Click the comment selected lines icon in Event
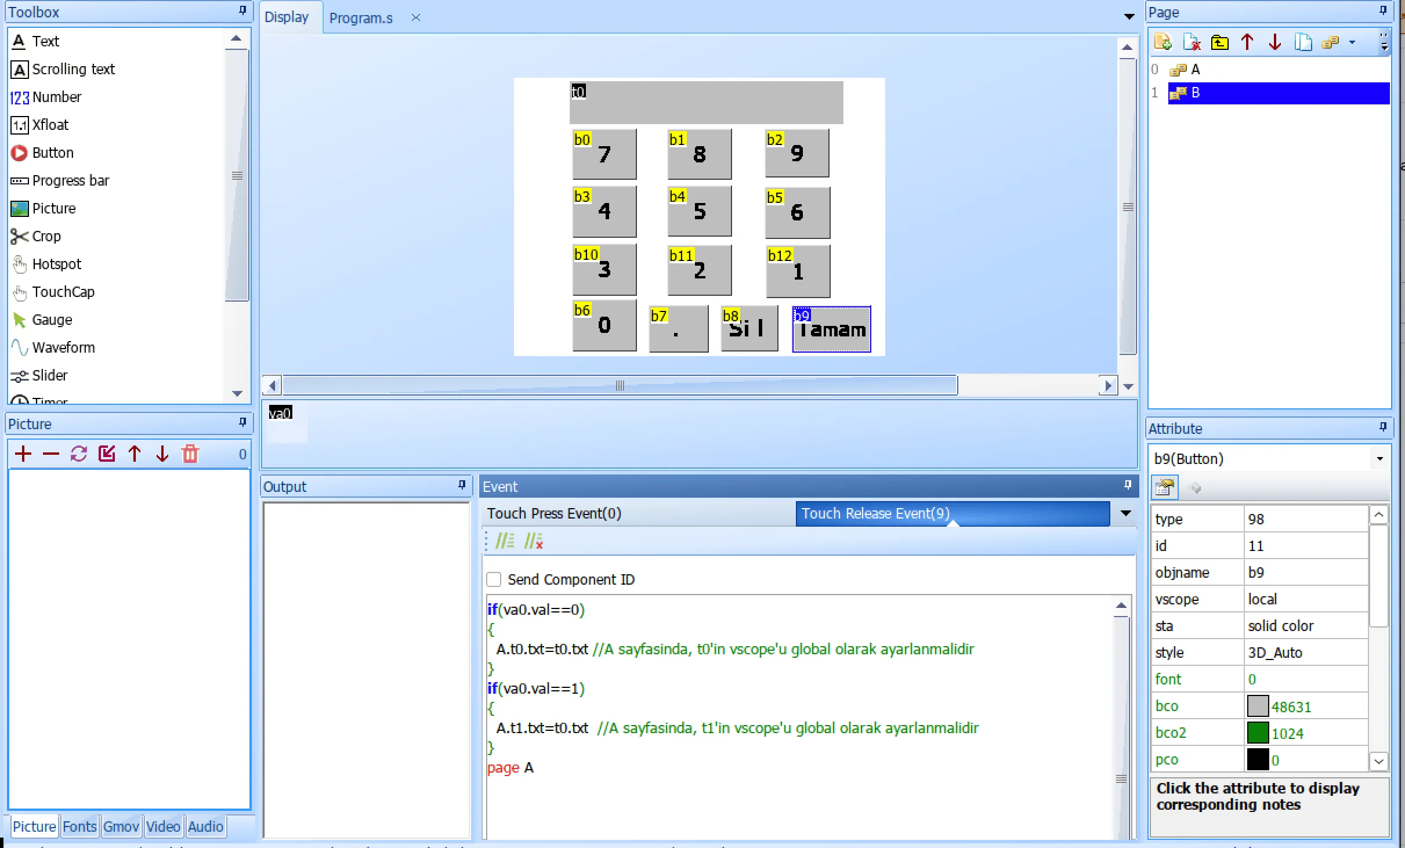 (504, 541)
